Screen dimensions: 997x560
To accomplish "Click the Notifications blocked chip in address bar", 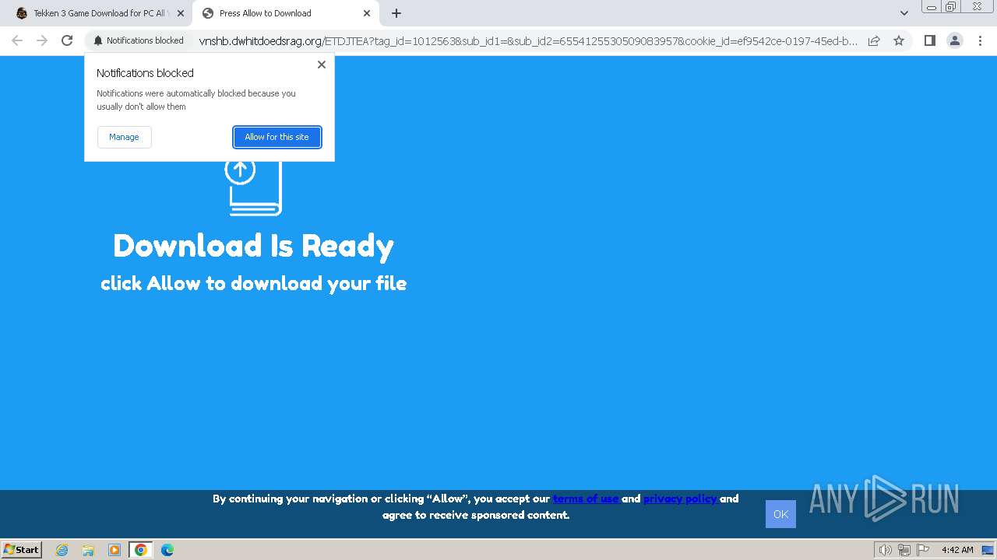I will tap(139, 40).
